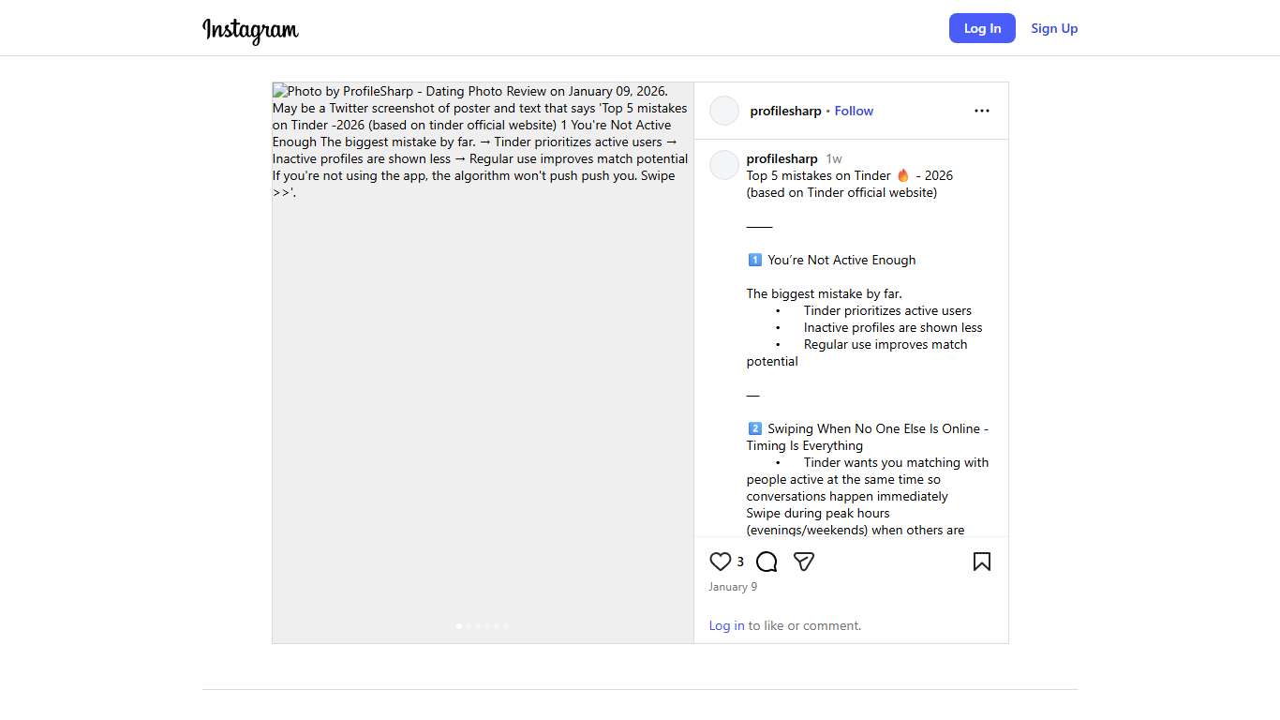Open the profilesharp username above the caption
The width and height of the screenshot is (1280, 720).
tap(781, 158)
